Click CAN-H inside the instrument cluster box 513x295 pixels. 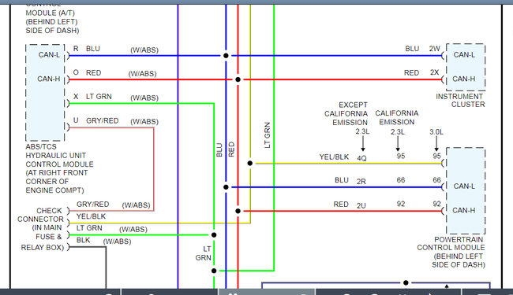(464, 79)
